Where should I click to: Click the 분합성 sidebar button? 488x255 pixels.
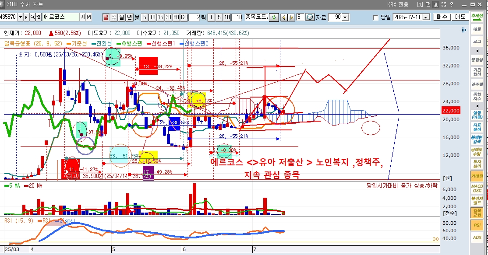click(x=477, y=59)
